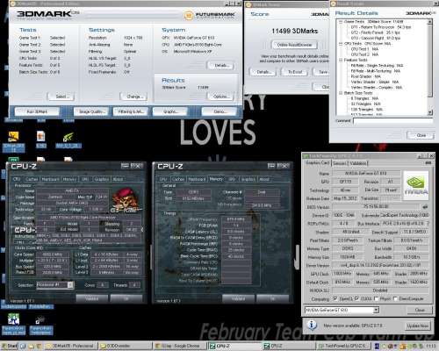This screenshot has height=351, width=439.
Task: Click the Close button in GPU-Z
Action: 420,310
